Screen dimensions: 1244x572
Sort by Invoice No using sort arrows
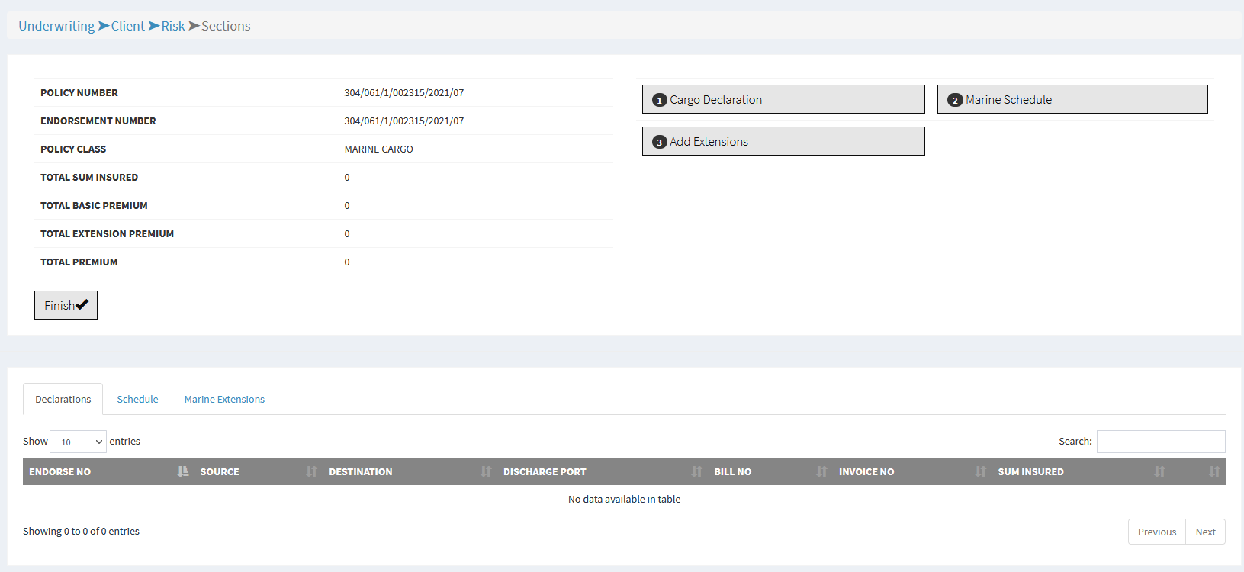tap(980, 471)
